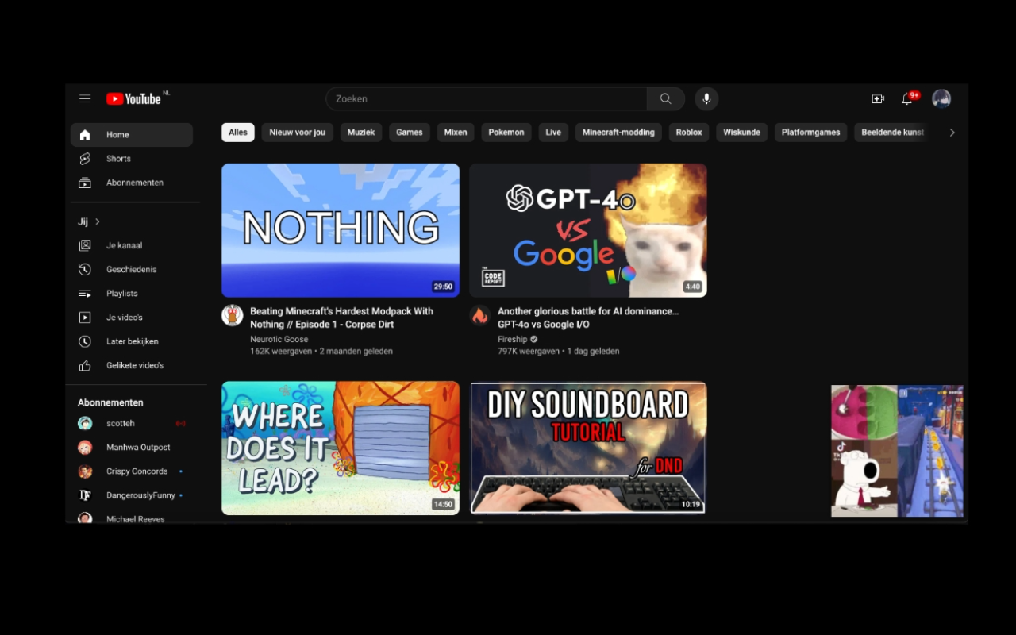Image resolution: width=1016 pixels, height=635 pixels.
Task: Open the notifications bell
Action: point(907,98)
